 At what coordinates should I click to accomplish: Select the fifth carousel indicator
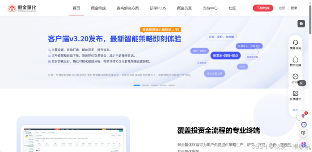pyautogui.click(x=172, y=85)
